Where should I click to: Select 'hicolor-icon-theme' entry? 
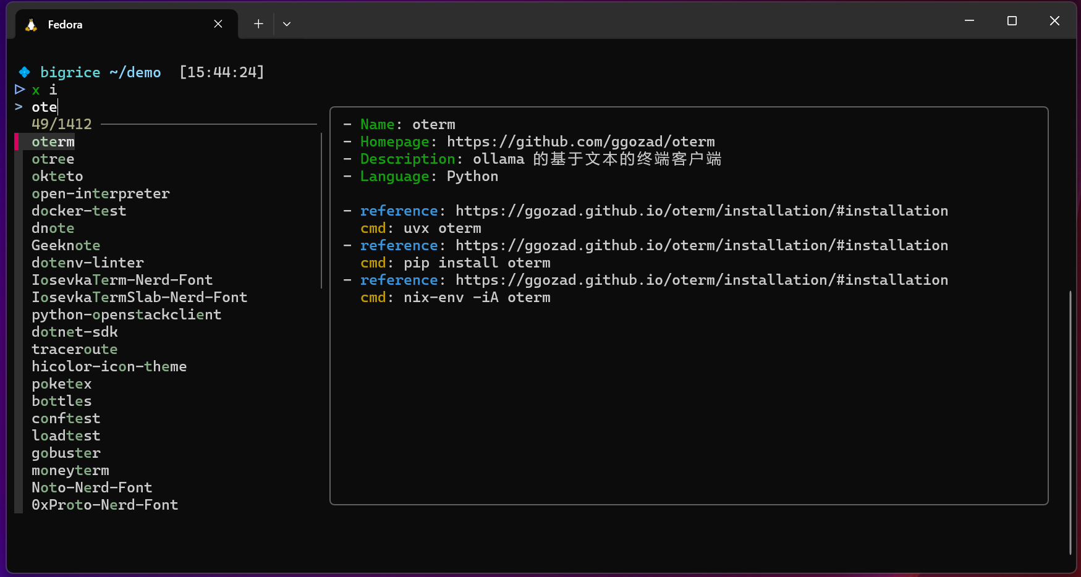109,366
